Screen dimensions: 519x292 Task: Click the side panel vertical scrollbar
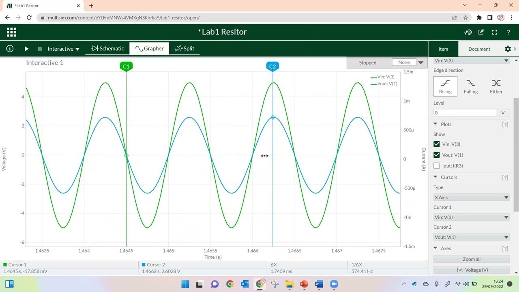pos(516,154)
